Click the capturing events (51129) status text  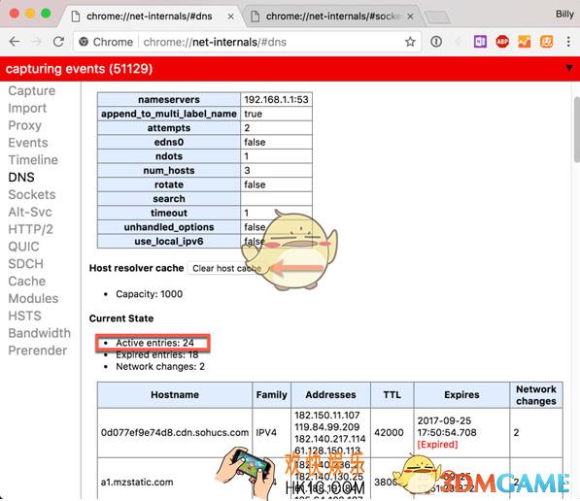(79, 69)
